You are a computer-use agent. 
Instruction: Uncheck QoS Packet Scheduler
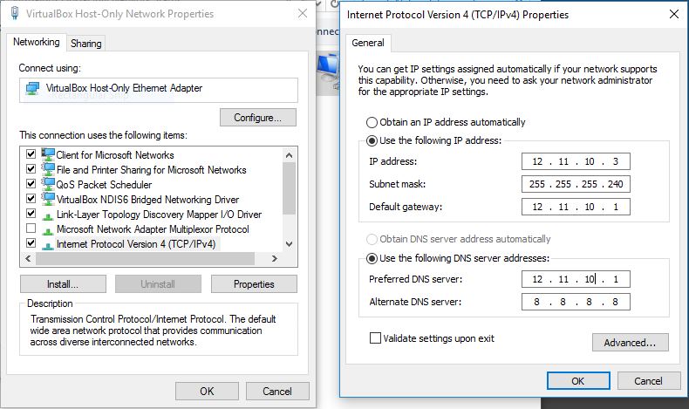pos(31,184)
